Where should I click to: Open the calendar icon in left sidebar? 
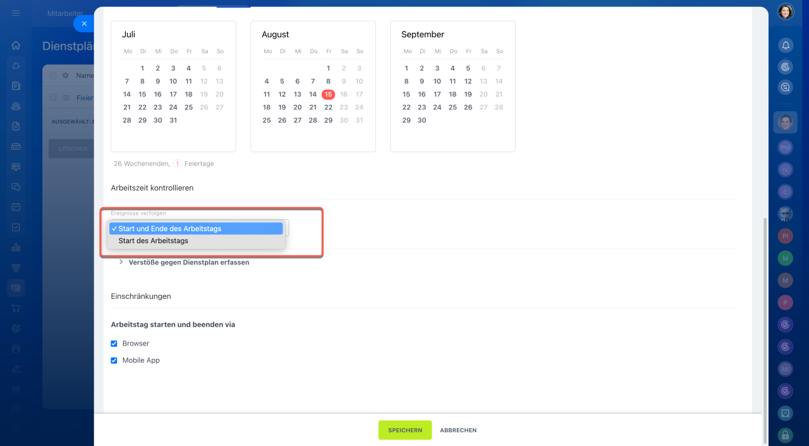(16, 207)
